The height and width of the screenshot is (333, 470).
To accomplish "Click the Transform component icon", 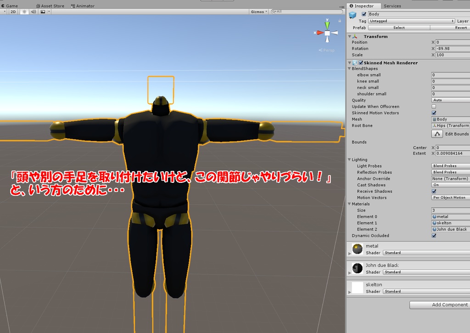I will click(355, 36).
